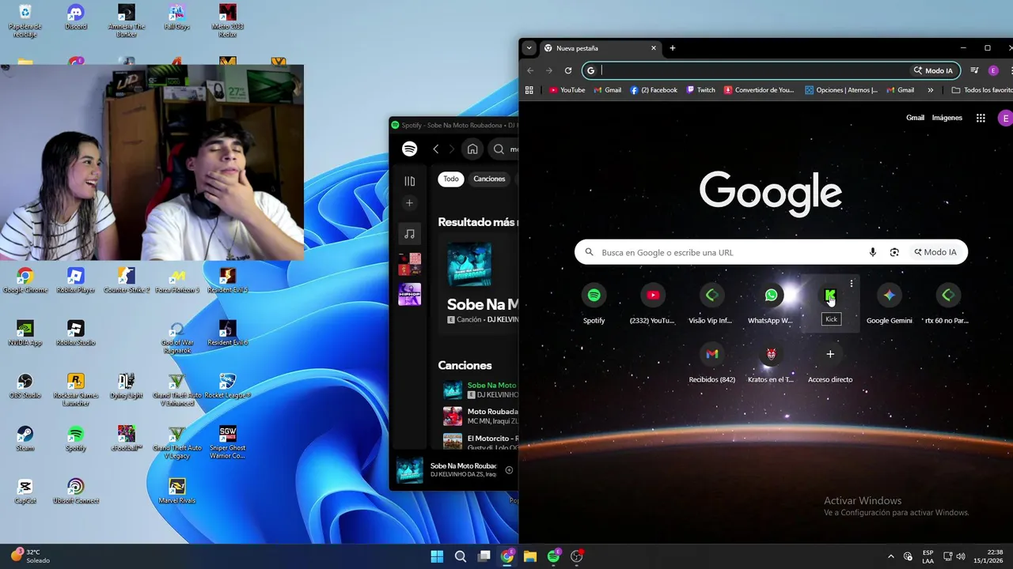Screen dimensions: 1013x569
Task: Open the Ubisoft Connect desktop shortcut
Action: 75,491
